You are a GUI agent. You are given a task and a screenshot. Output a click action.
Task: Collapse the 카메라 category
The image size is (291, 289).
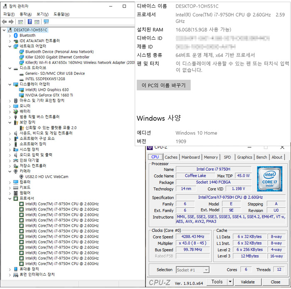tap(10, 171)
